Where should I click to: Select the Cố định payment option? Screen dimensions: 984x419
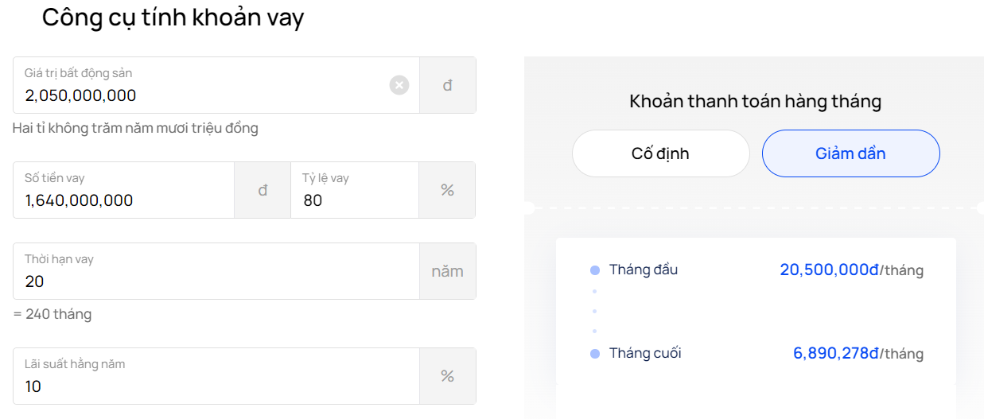[x=661, y=153]
